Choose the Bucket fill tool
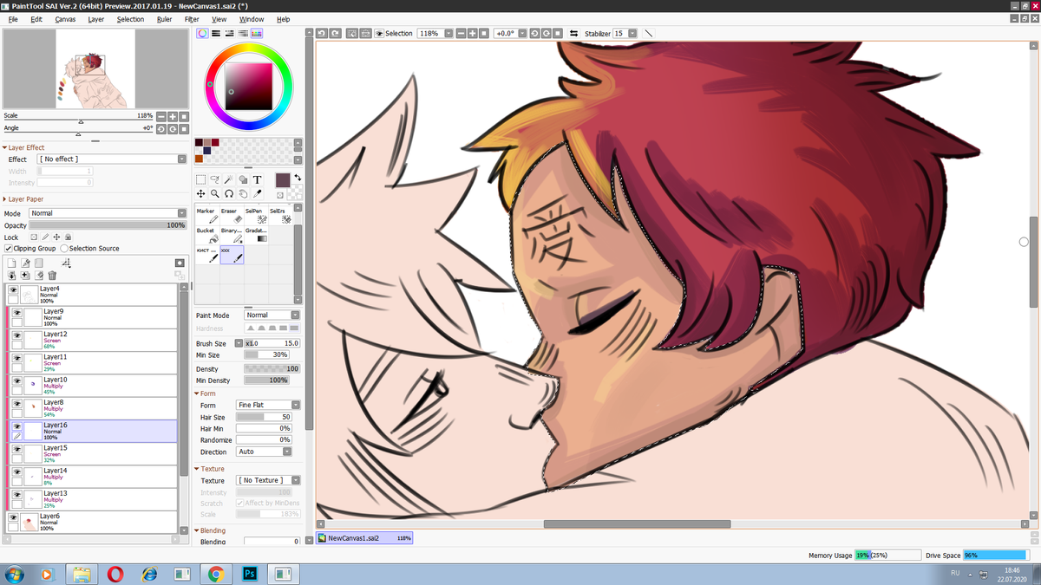Viewport: 1041px width, 585px height. point(207,235)
